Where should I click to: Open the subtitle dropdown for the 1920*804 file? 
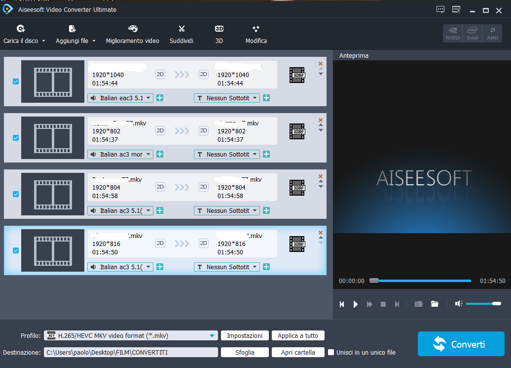click(227, 210)
